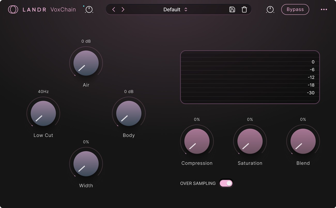Open the Default preset dropdown
The image size is (336, 208).
tap(175, 10)
